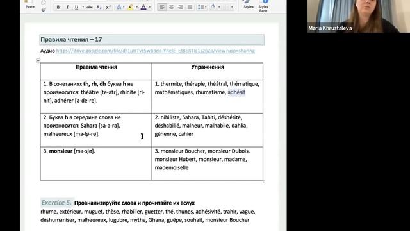Click the word "malheureux" in rule 2
The height and width of the screenshot is (231, 410).
58,134
